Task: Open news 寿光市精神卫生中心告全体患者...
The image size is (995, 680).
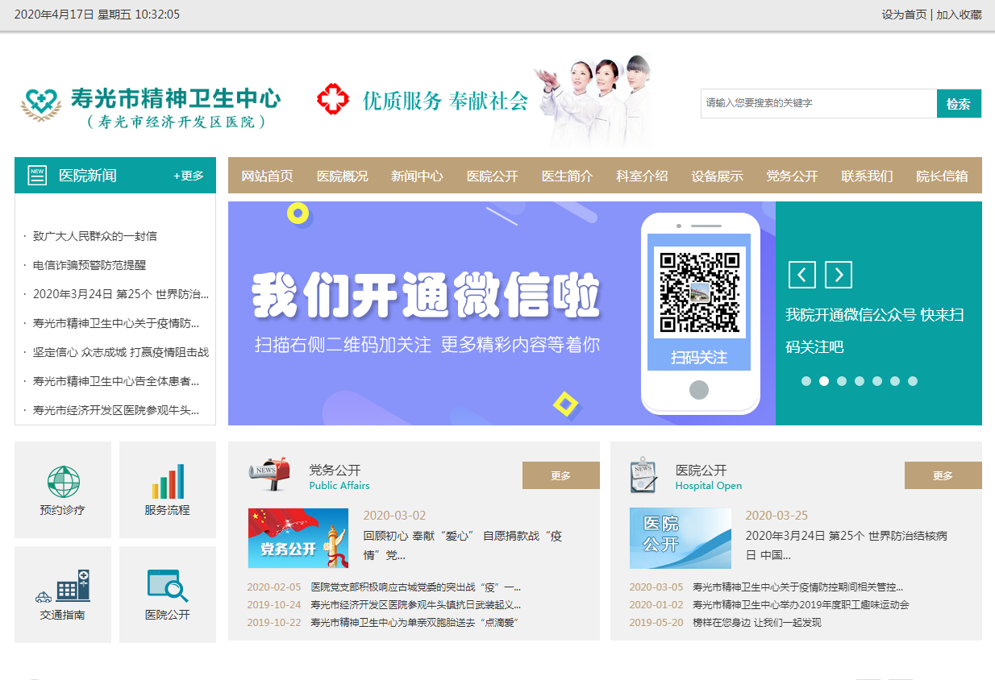Action: click(116, 381)
